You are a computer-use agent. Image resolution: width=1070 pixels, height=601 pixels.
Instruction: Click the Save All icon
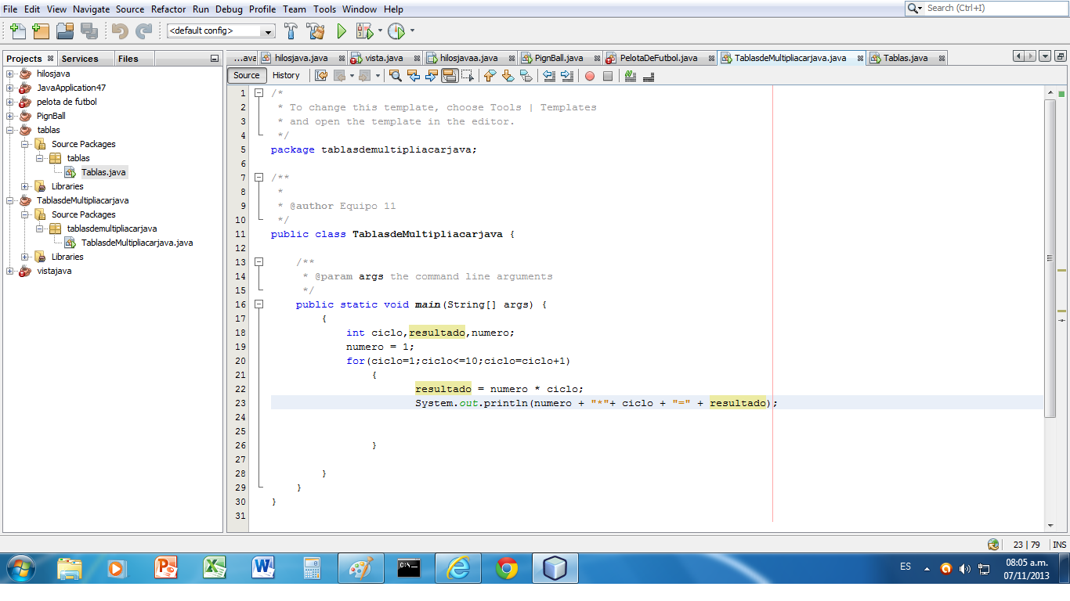(x=89, y=31)
